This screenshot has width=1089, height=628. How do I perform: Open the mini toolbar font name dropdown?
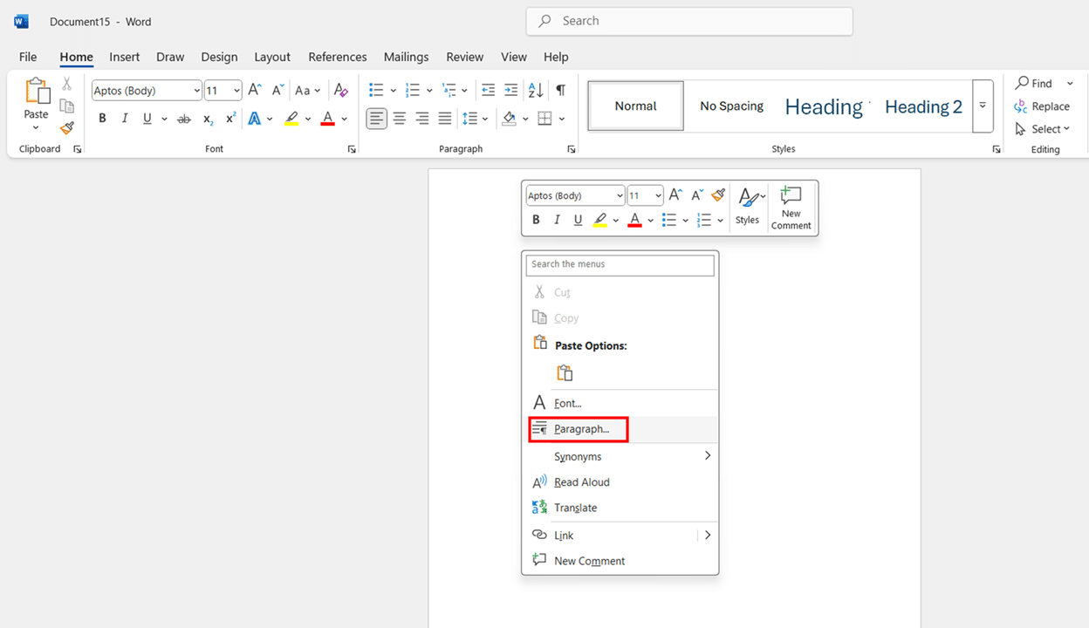coord(620,195)
